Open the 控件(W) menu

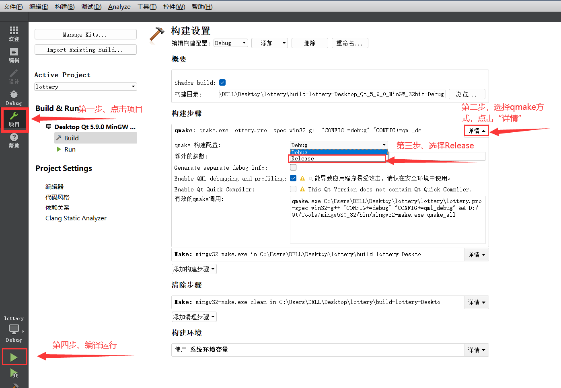coord(174,7)
